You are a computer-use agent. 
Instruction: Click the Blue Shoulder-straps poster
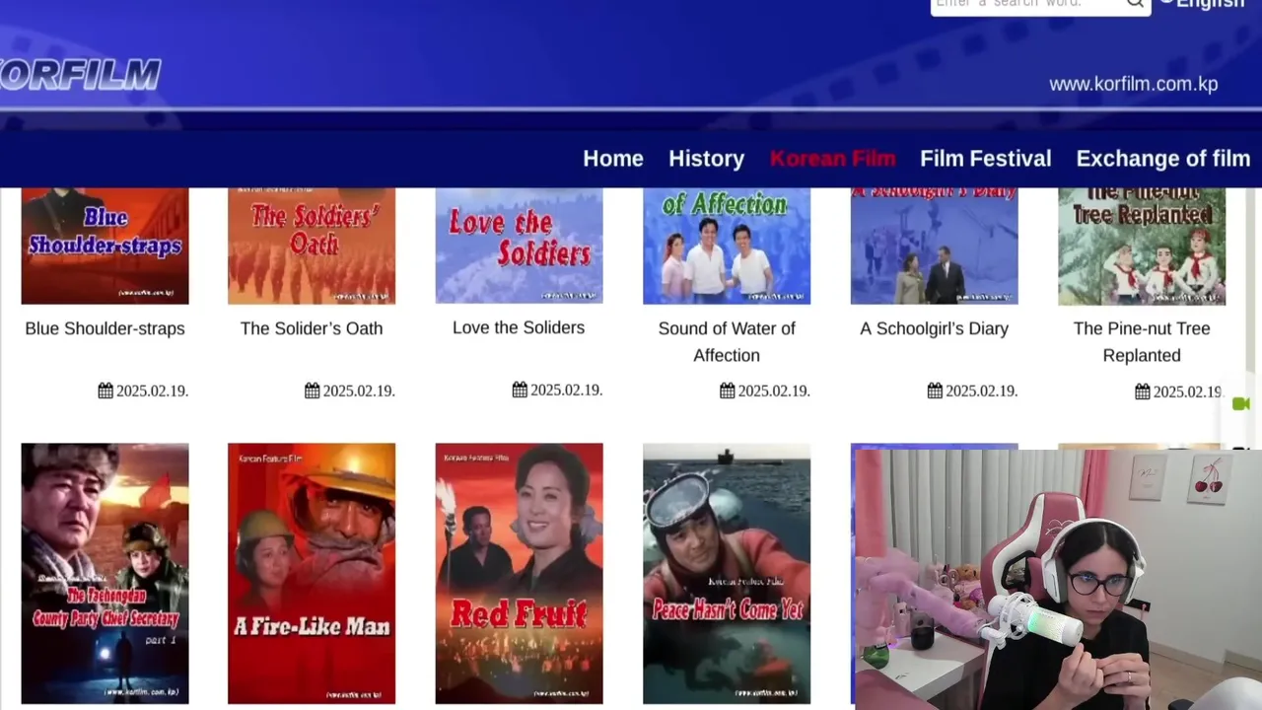pyautogui.click(x=105, y=246)
